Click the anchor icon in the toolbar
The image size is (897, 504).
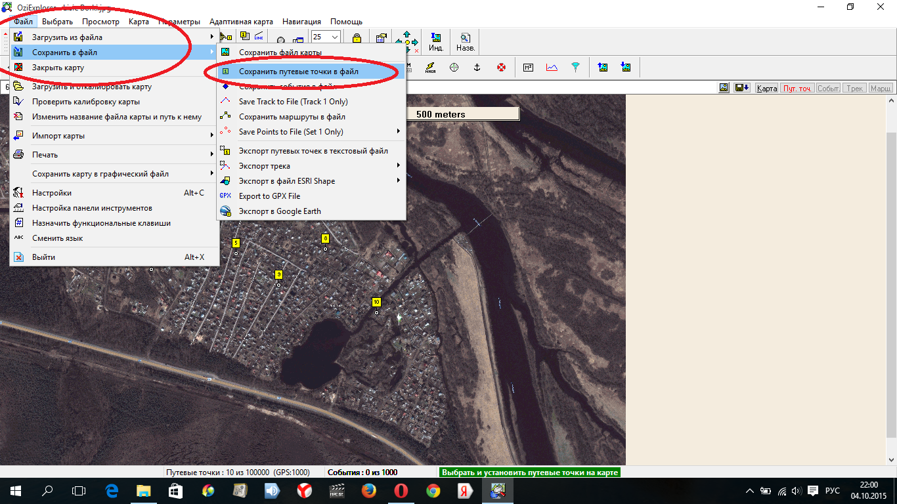[x=477, y=67]
